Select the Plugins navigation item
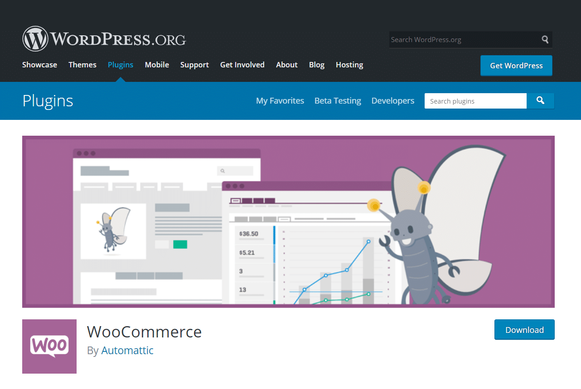The width and height of the screenshot is (581, 389). coord(121,65)
